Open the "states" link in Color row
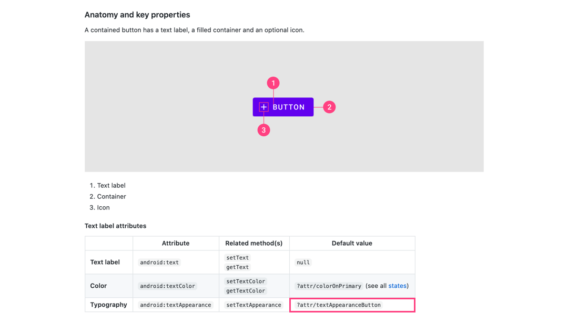This screenshot has width=568, height=323. click(x=397, y=286)
